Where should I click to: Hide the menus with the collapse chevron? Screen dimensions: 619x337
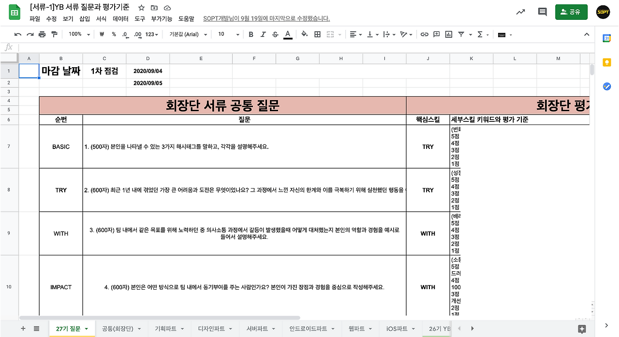coord(587,34)
